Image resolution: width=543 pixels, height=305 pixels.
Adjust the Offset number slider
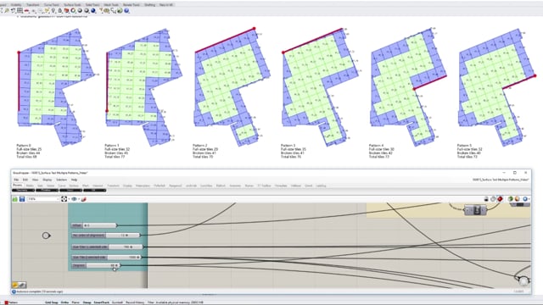[94, 225]
